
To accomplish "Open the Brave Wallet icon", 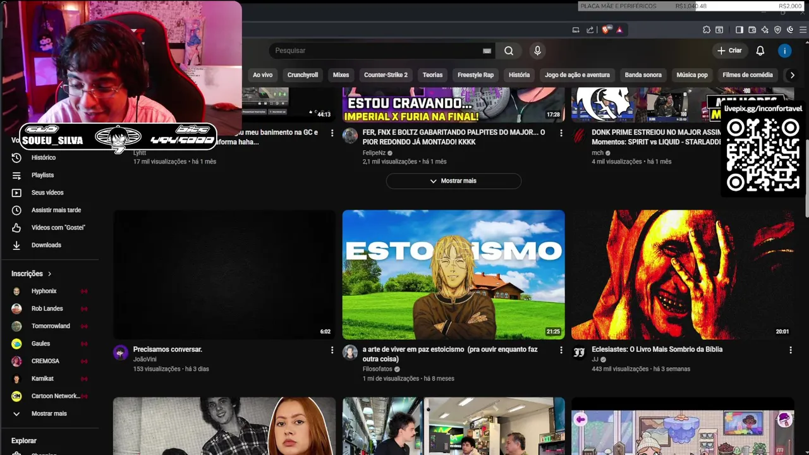I will 752,30.
